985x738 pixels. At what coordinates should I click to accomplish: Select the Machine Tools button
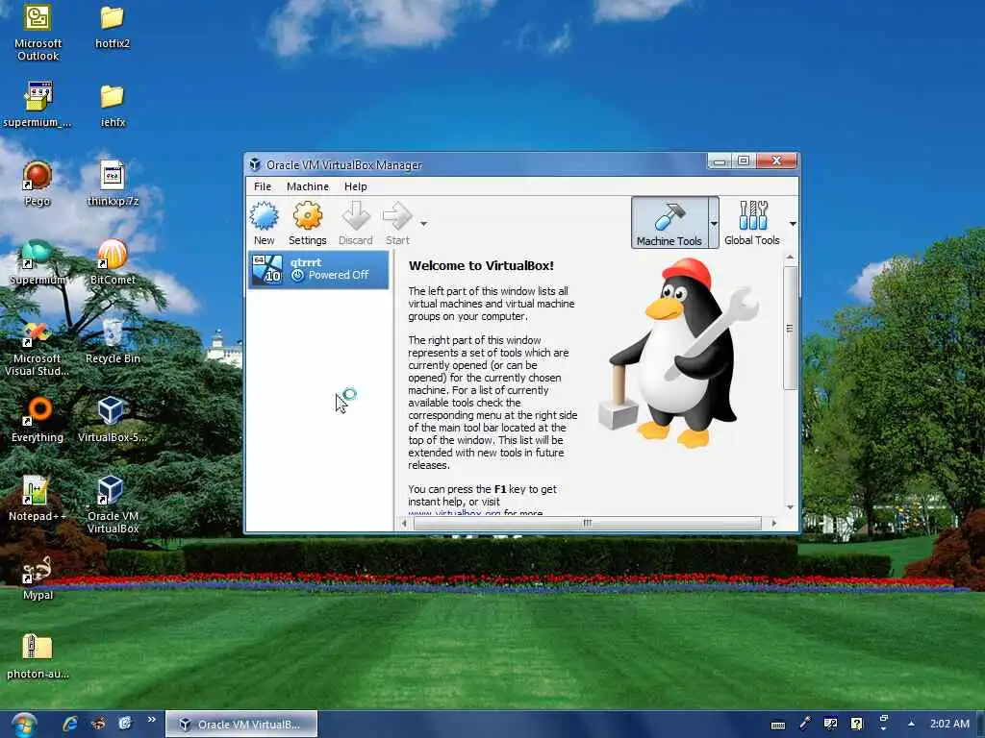669,223
